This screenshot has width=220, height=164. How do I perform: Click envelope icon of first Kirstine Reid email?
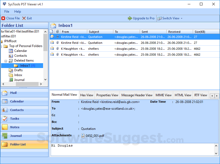pos(52,37)
